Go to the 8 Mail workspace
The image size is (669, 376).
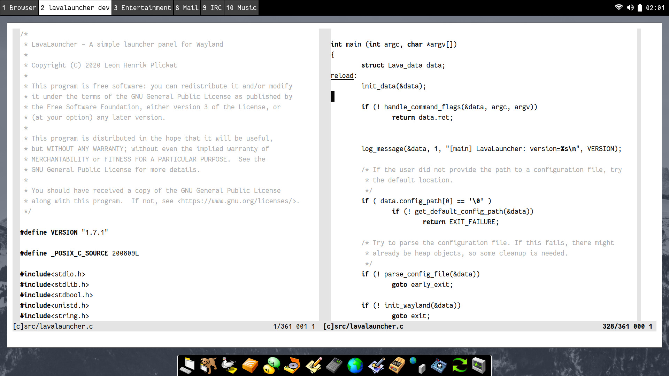[x=187, y=8]
